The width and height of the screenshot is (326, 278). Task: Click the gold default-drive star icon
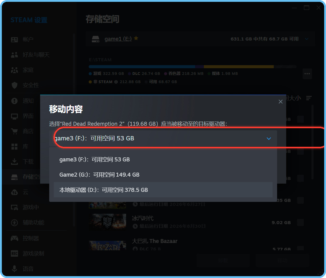pyautogui.click(x=136, y=38)
